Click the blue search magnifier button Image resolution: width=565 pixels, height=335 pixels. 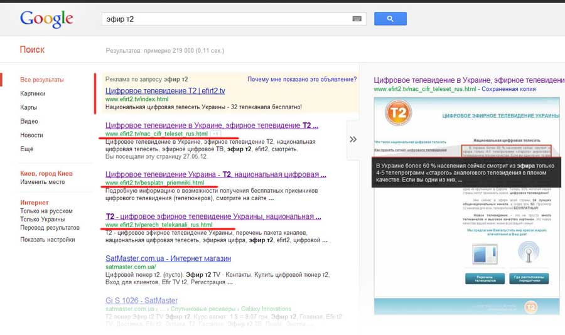390,19
